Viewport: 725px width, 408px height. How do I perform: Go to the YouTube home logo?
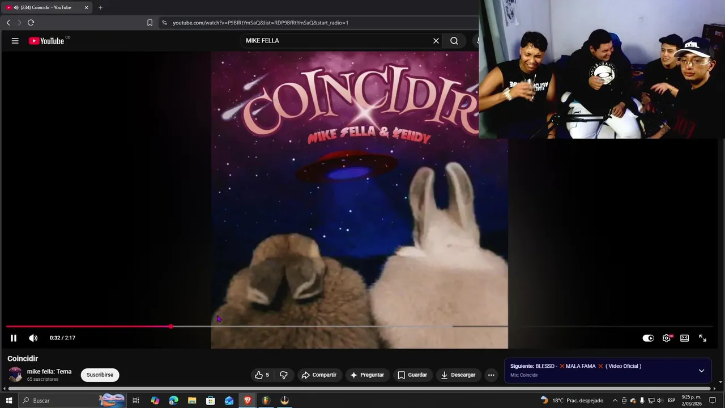46,41
